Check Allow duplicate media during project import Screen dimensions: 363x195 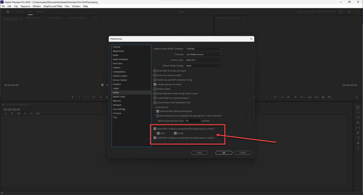coord(155,93)
